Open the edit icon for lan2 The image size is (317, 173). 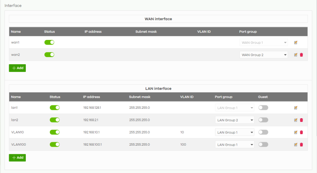[x=296, y=120]
